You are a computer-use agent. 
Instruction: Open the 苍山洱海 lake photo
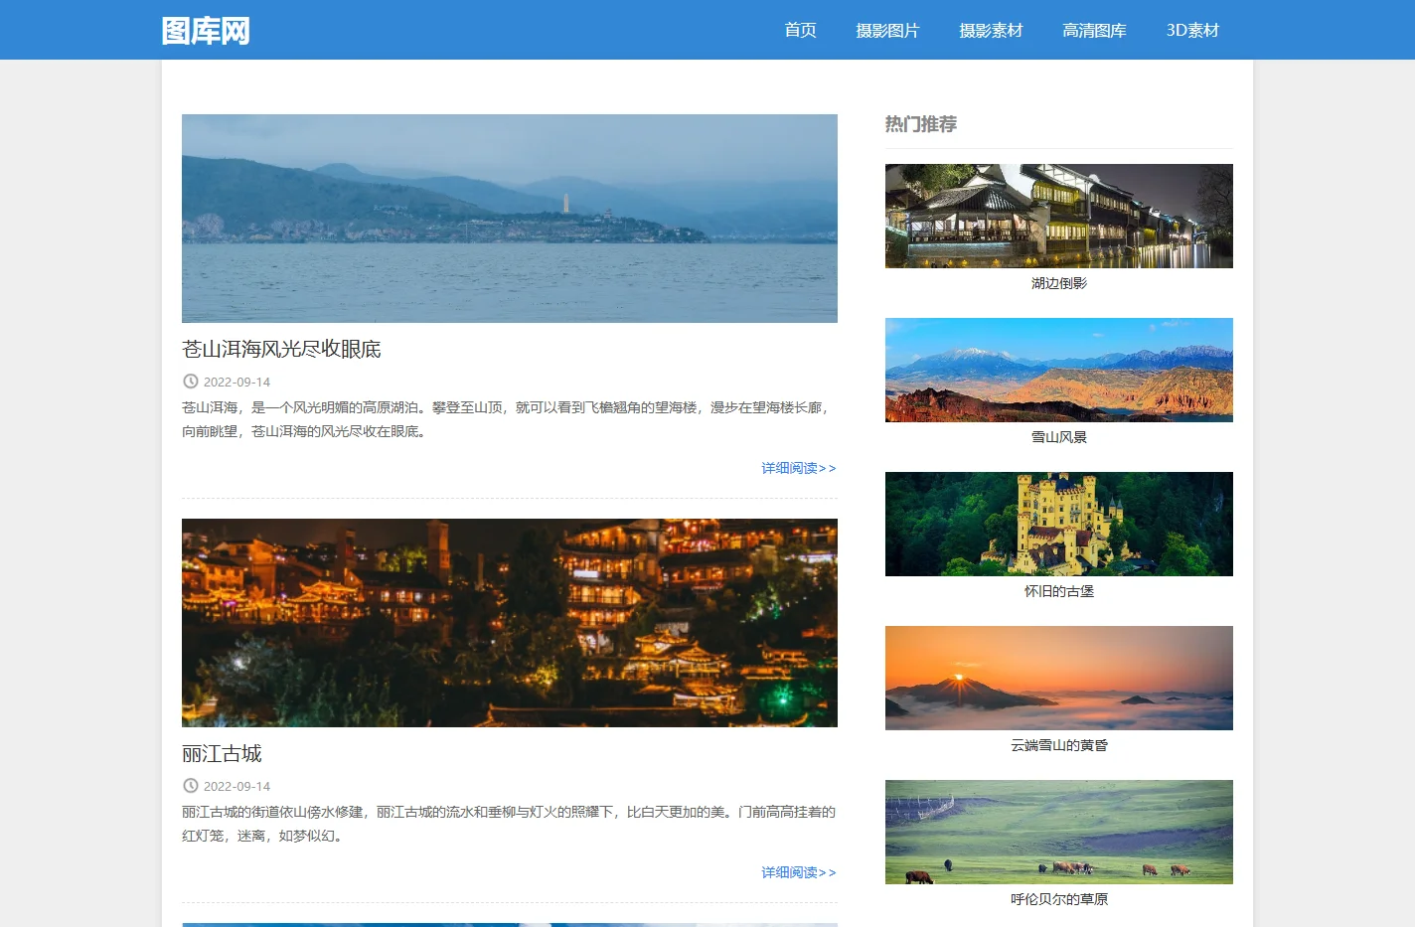(x=510, y=219)
